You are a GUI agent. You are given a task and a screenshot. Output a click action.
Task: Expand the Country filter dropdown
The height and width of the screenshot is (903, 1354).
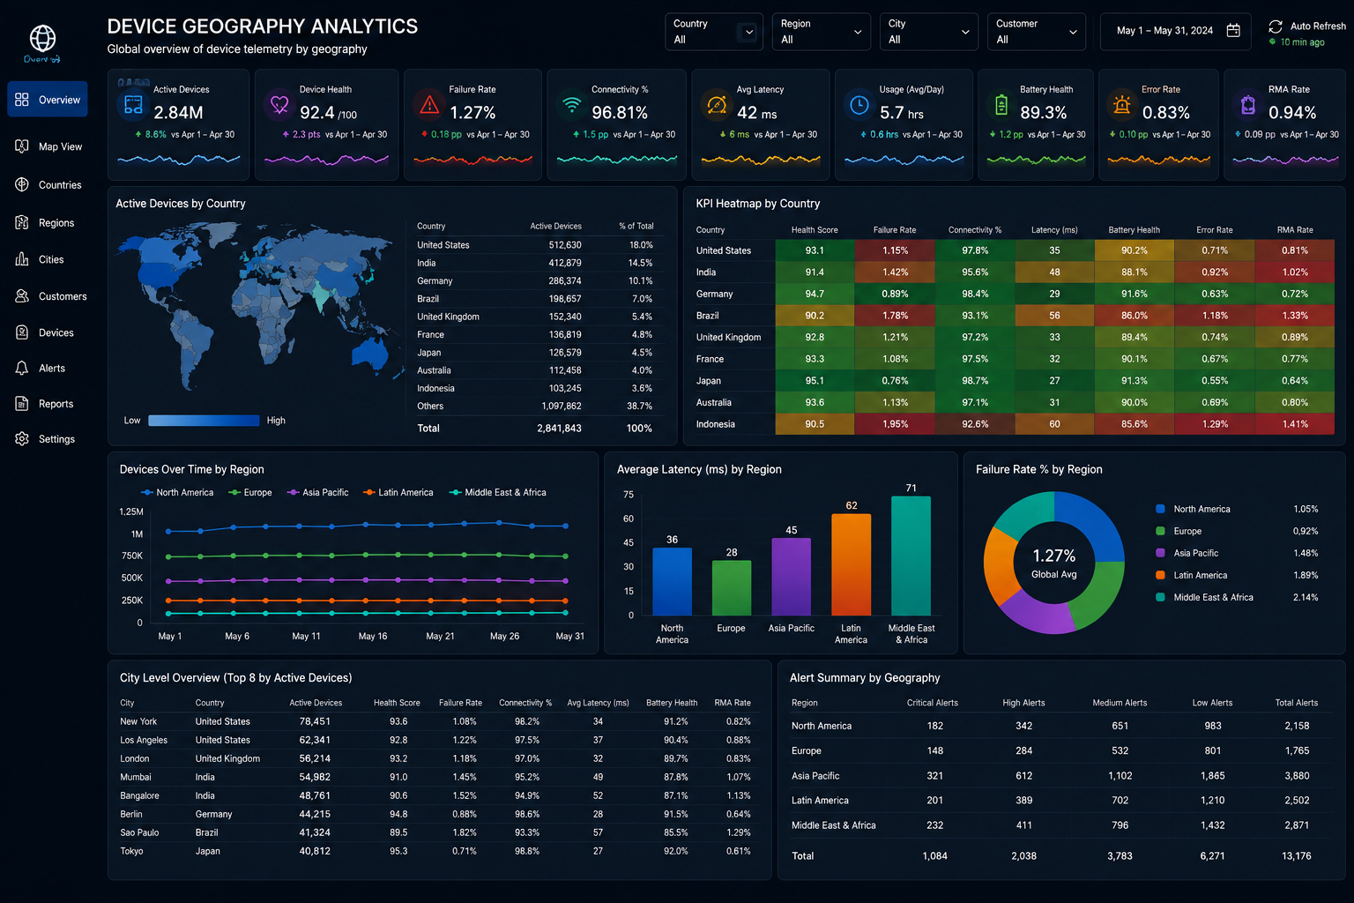[x=714, y=32]
